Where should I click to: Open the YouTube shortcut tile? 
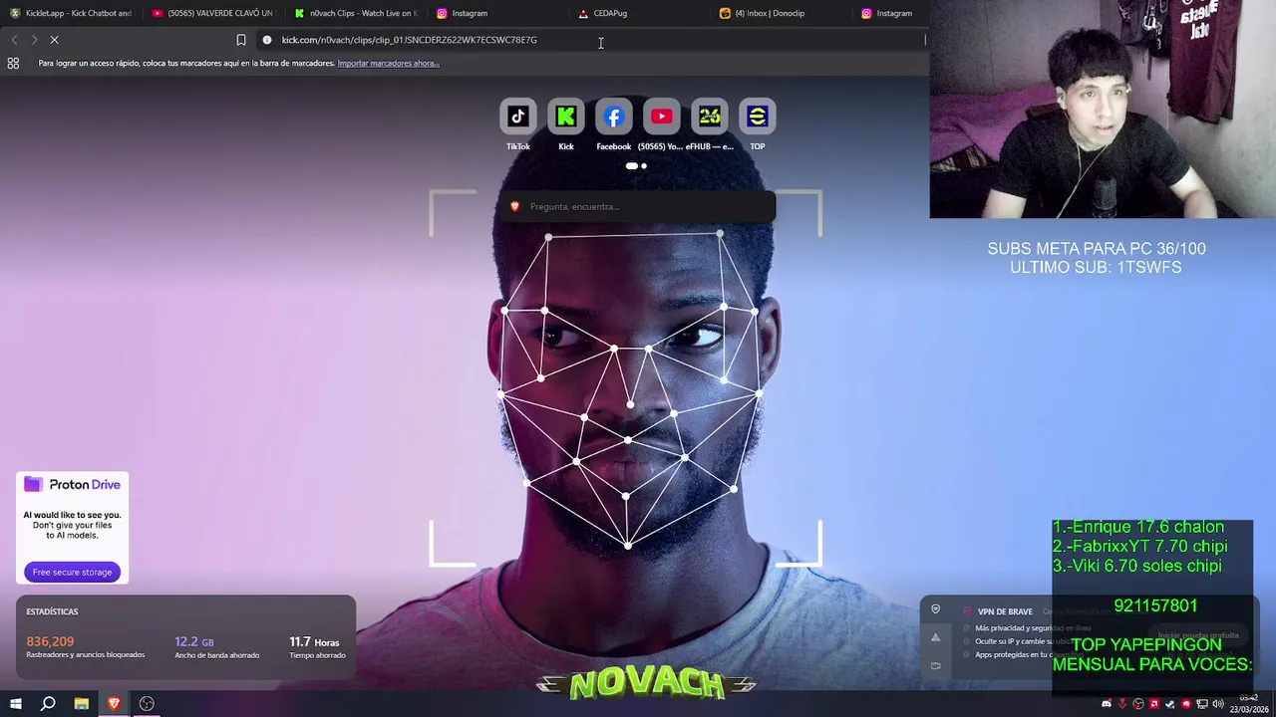(x=661, y=117)
